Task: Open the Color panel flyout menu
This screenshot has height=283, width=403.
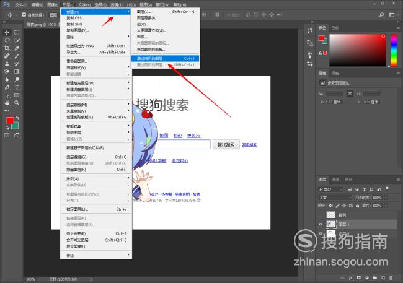Action: 398,28
